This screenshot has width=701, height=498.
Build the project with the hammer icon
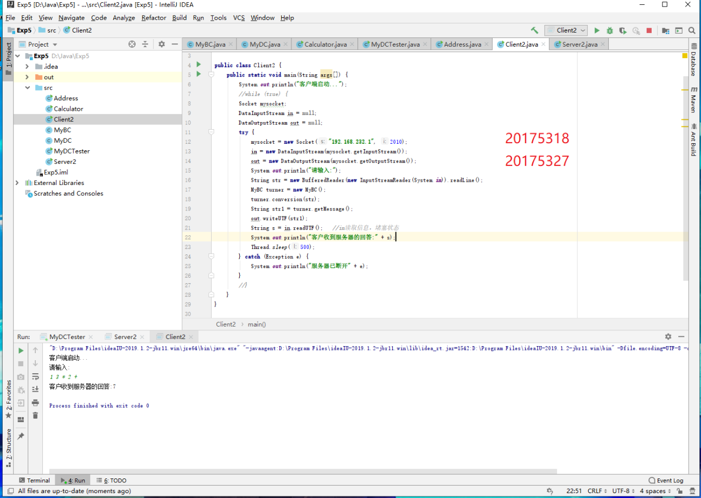point(534,31)
